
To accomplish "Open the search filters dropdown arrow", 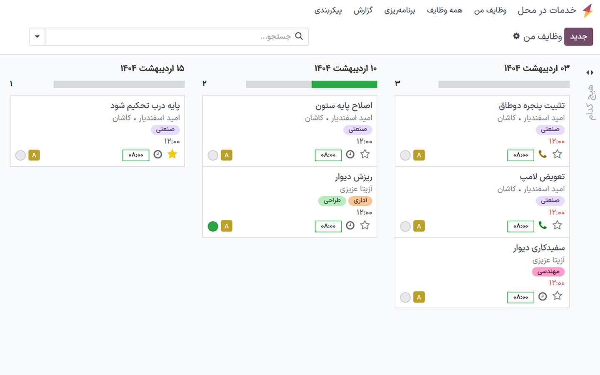I will [x=37, y=36].
